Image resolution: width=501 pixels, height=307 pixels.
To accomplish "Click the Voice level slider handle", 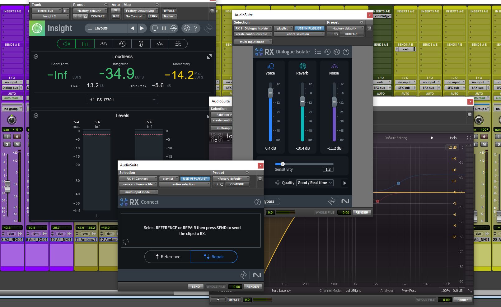I will (x=270, y=93).
